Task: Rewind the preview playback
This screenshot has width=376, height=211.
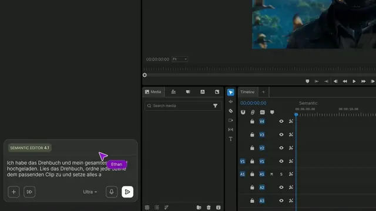Action: [345, 81]
